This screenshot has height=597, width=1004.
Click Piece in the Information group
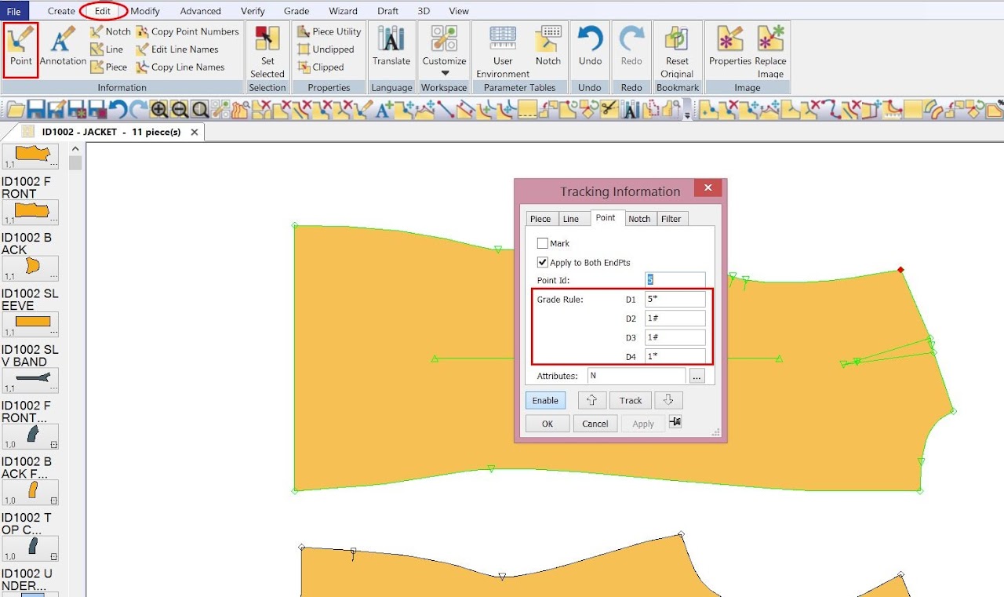pos(108,67)
